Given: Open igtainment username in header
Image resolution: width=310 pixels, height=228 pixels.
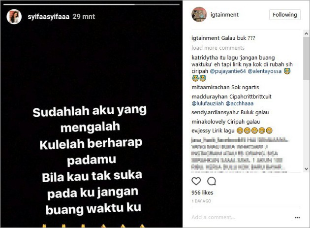Looking at the screenshot, I should coord(224,15).
